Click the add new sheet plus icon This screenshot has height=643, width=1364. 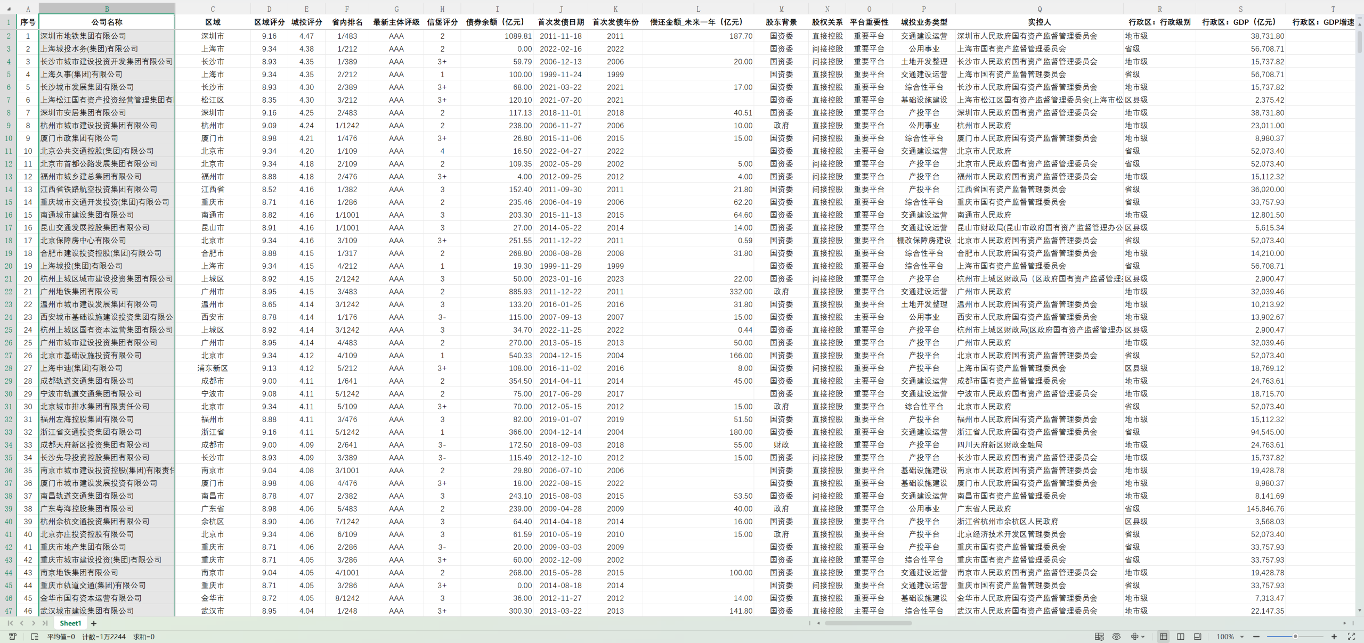point(94,623)
